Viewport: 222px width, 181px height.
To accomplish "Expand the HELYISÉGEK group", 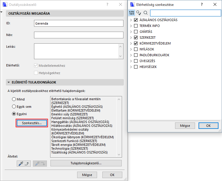I will pos(131,67).
